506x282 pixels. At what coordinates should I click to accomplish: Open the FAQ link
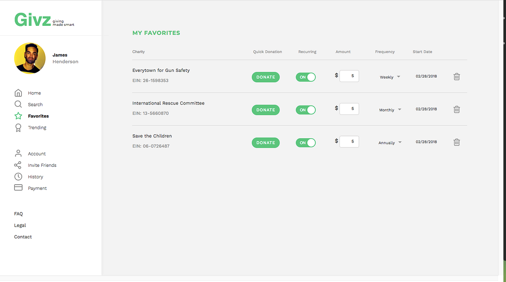(18, 214)
